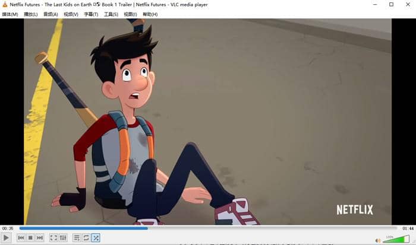The height and width of the screenshot is (245, 416).
Task: Open the 视频(V) Video menu
Action: (x=71, y=14)
